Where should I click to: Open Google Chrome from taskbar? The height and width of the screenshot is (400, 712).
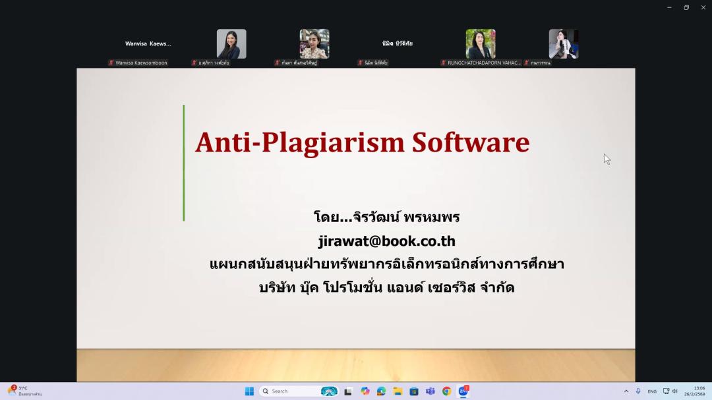pyautogui.click(x=446, y=391)
